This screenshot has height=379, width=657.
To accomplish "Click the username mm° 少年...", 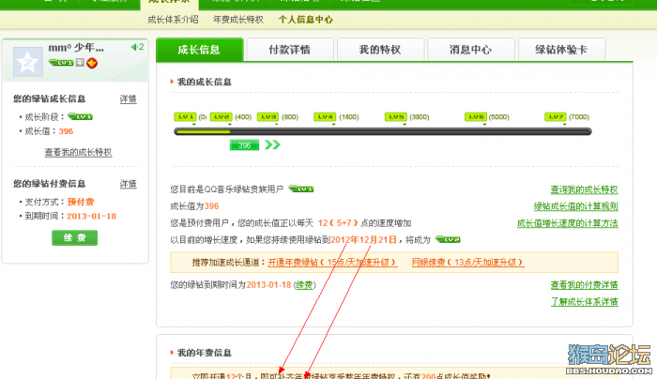I will pyautogui.click(x=76, y=48).
